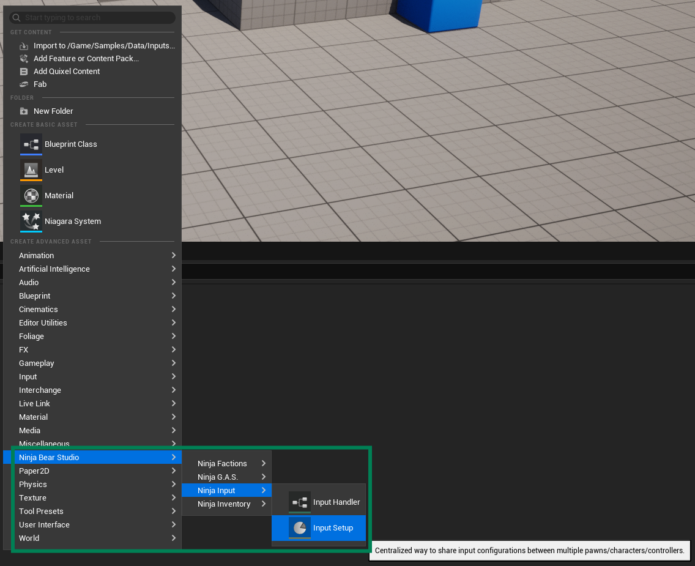The height and width of the screenshot is (566, 695).
Task: Click the Blueprint Class icon
Action: (x=31, y=144)
